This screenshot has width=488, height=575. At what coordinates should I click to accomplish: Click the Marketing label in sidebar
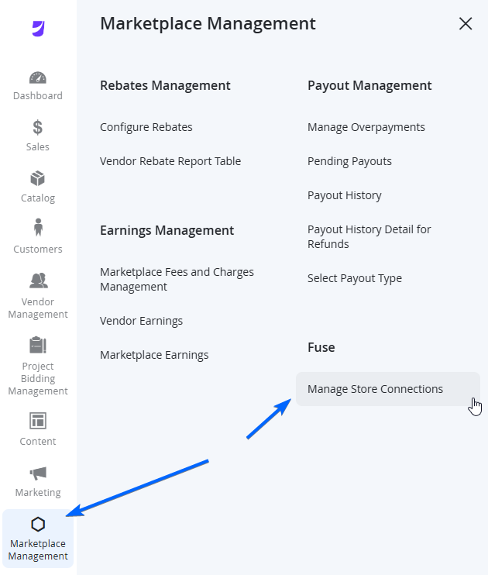coord(38,493)
